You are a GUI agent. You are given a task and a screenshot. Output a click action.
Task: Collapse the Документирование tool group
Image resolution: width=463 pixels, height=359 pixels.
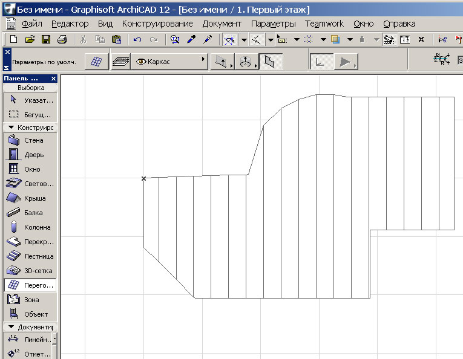coord(30,327)
